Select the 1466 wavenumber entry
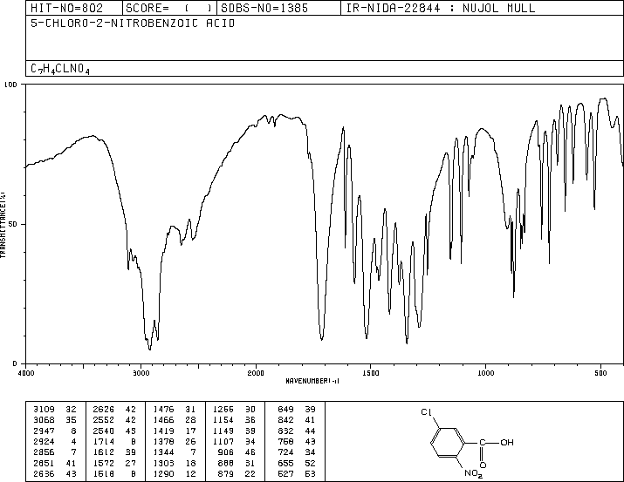Image resolution: width=624 pixels, height=482 pixels. pyautogui.click(x=163, y=420)
